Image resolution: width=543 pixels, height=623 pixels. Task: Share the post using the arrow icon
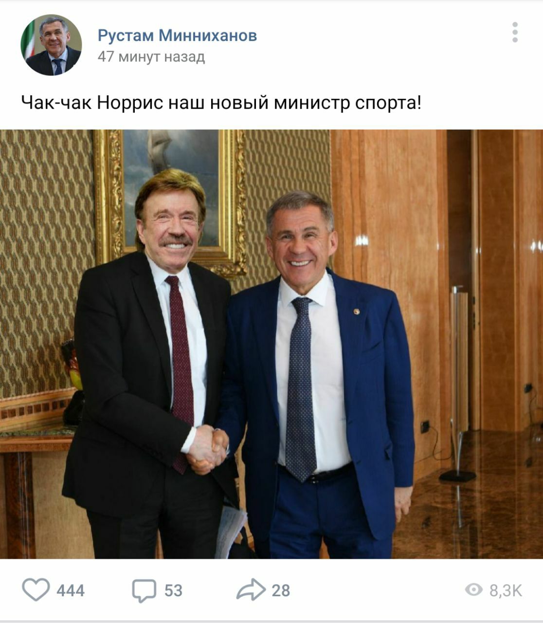[251, 589]
